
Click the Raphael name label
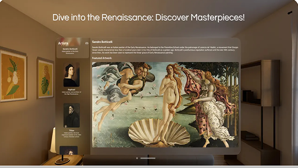[72, 89]
